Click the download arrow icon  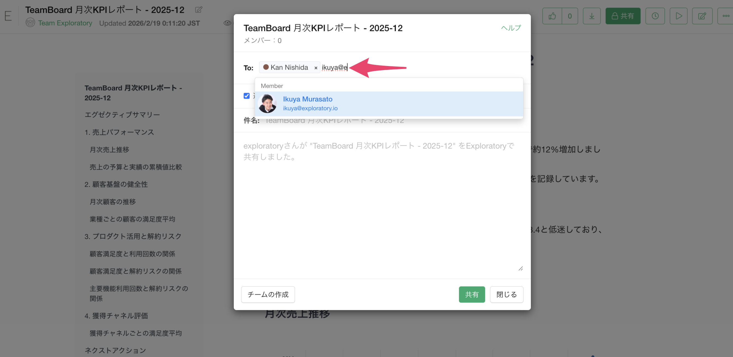click(x=591, y=16)
